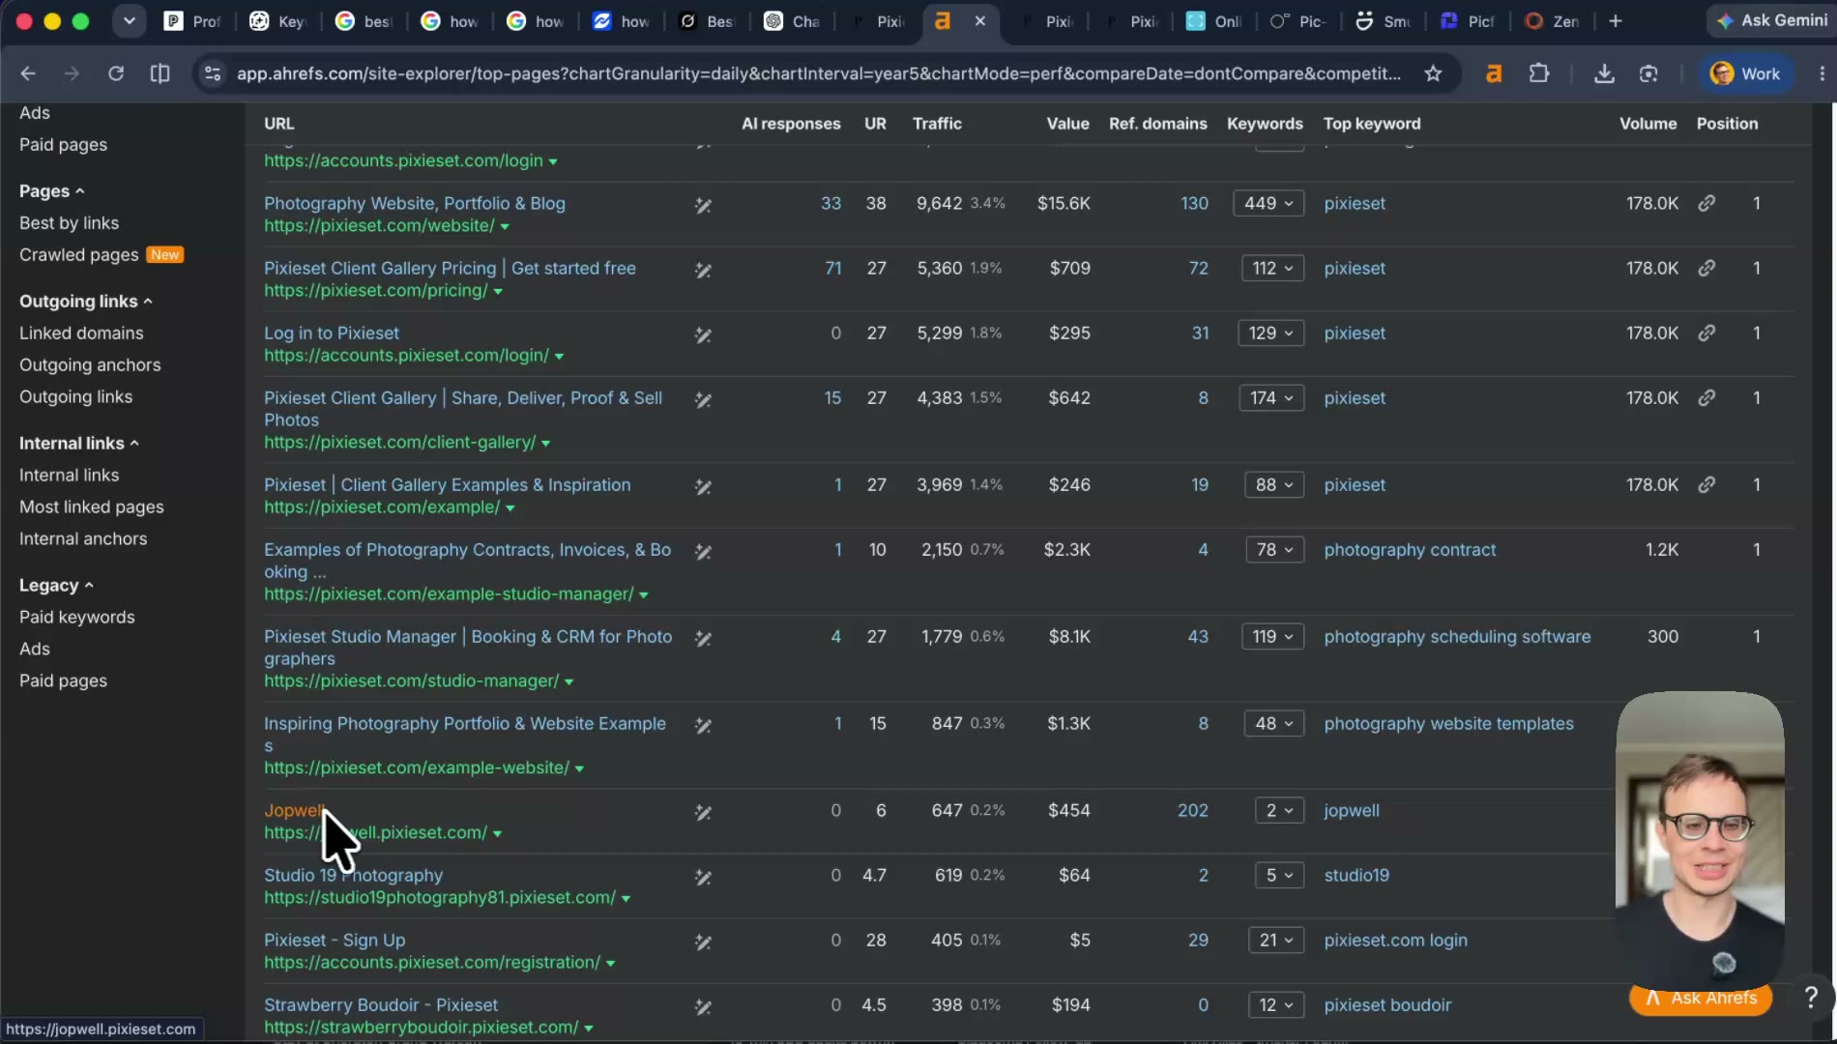Viewport: 1837px width, 1044px height.
Task: Click the AI magic icon for Studio 19 Photography row
Action: click(x=703, y=877)
